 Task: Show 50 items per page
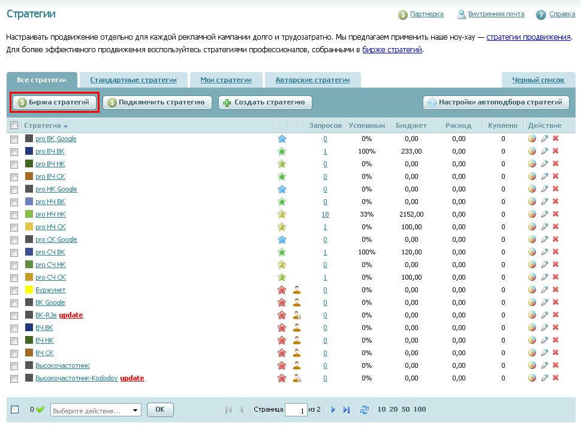[407, 410]
